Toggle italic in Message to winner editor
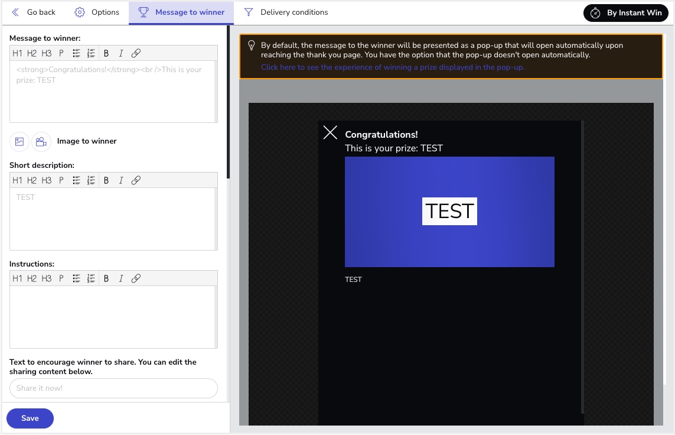This screenshot has width=675, height=435. [121, 53]
